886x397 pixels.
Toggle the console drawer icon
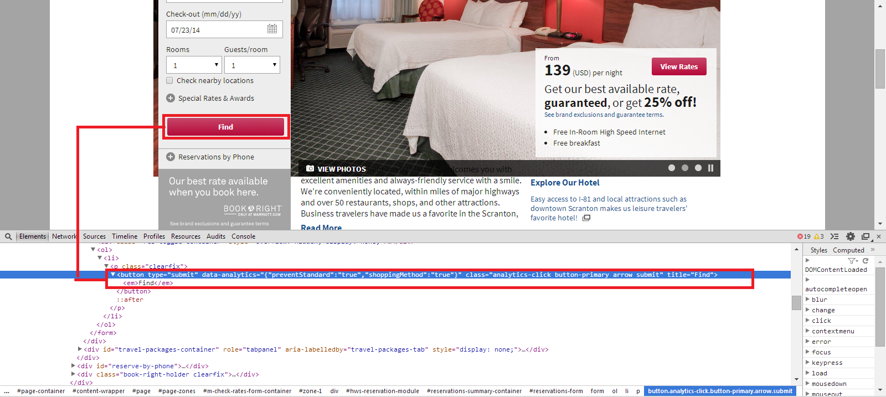(x=835, y=236)
